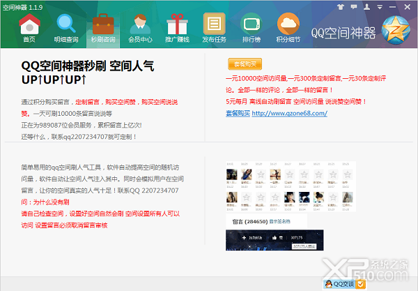Open 发布任务 task list icon
The width and height of the screenshot is (418, 291).
(214, 29)
